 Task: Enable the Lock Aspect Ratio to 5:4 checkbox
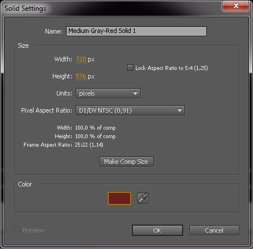[x=130, y=68]
